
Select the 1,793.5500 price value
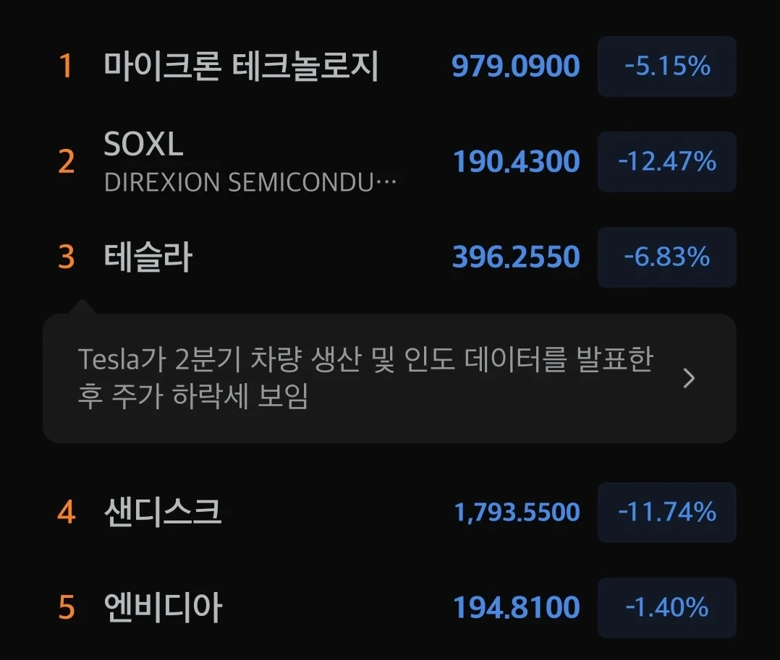pos(517,512)
